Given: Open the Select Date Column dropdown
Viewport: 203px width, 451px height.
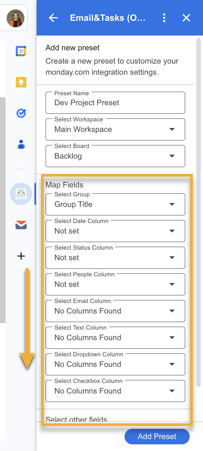Looking at the screenshot, I should click(115, 231).
